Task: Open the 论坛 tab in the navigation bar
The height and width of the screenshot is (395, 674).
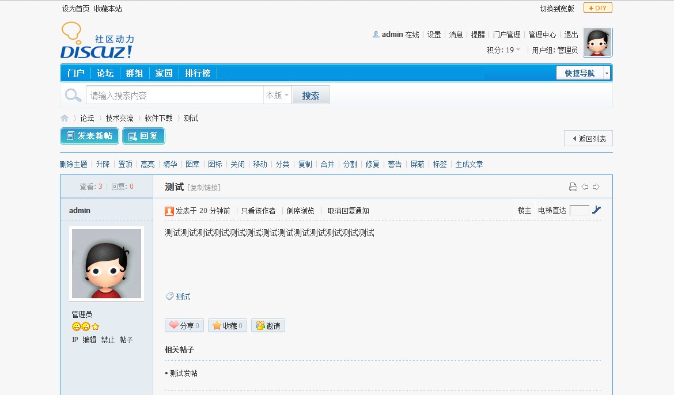Action: pos(105,73)
